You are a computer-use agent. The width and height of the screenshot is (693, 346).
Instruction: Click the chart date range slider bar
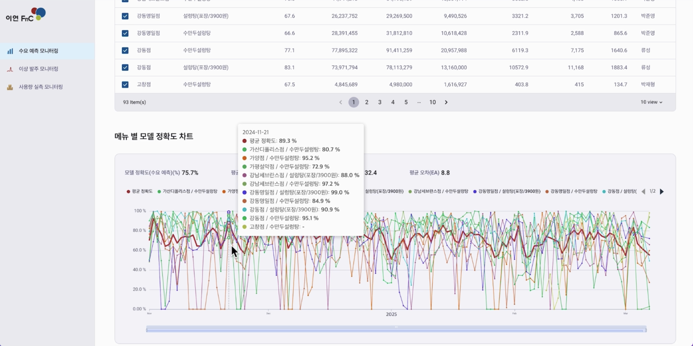click(396, 330)
